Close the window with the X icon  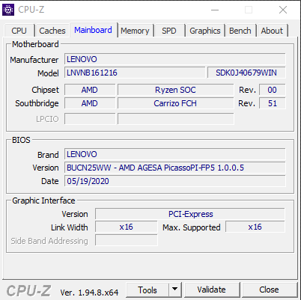283,10
